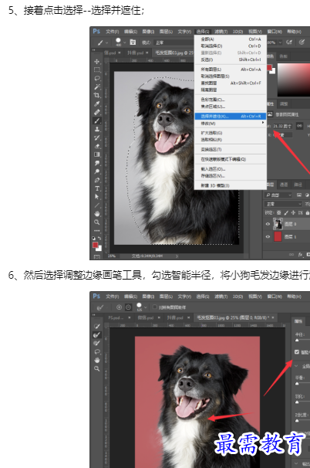
Task: Open layer blend mode 正常 dropdown
Action: [x=284, y=204]
